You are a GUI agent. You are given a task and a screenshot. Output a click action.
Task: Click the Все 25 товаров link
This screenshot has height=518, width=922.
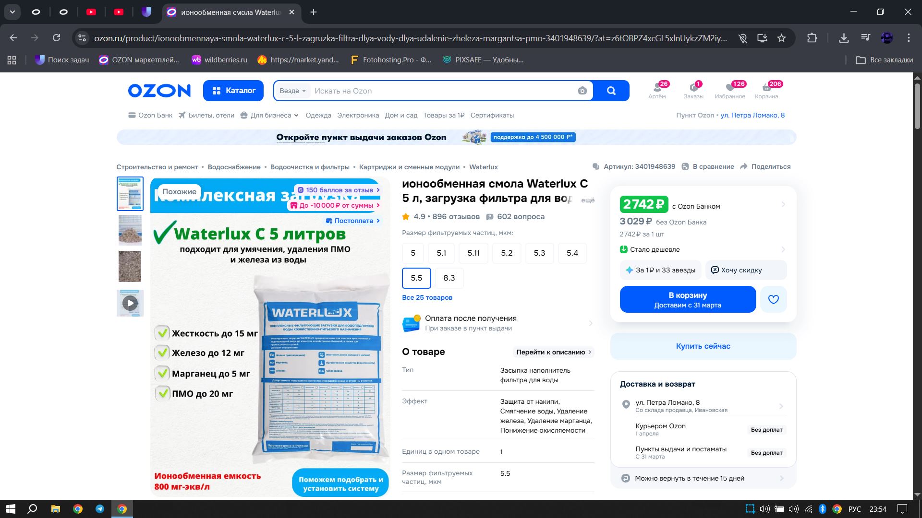point(427,297)
